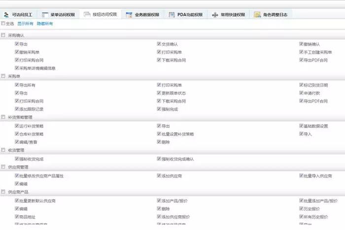Click the 常用快捷权限 tab icon
Screen dimensions: 345x230
[215, 15]
